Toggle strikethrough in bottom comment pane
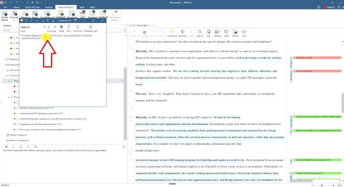 (28, 147)
